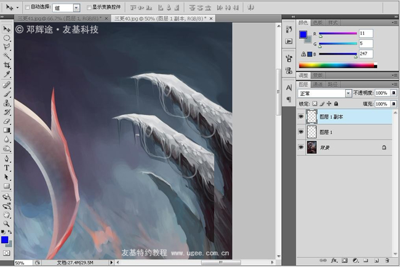Enable the 显示变换控件 checkbox
The image size is (400, 267).
tap(89, 7)
